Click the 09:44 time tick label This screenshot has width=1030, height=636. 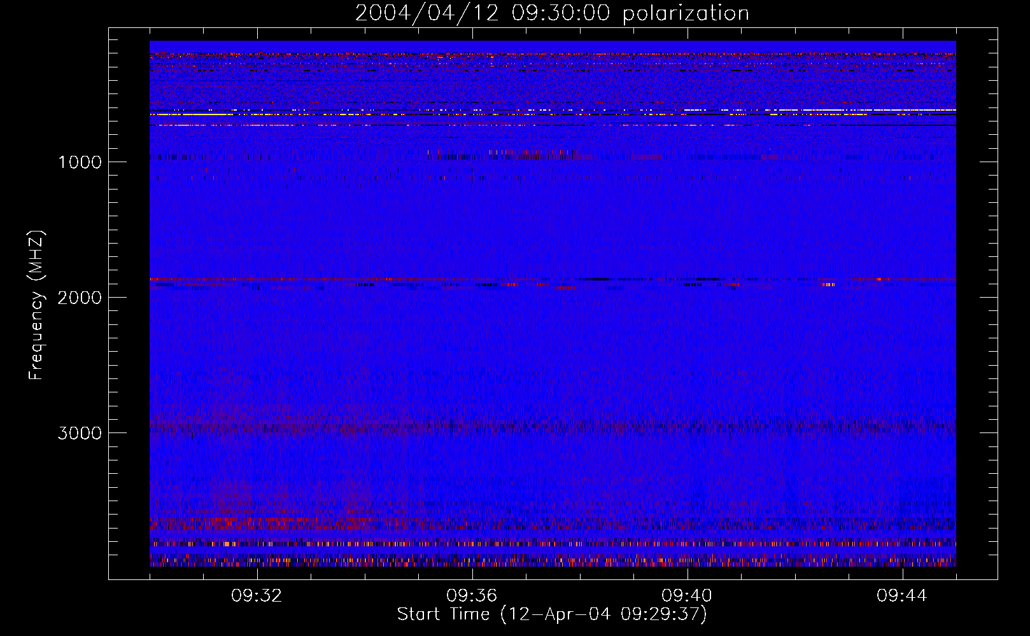coord(902,596)
